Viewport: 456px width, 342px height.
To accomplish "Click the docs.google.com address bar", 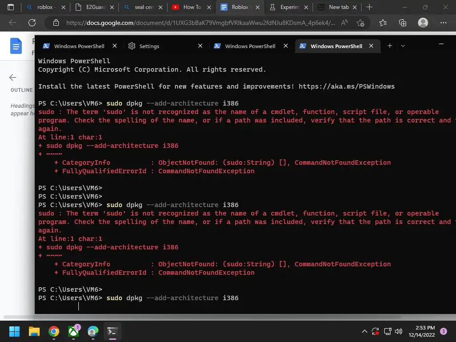I will (x=201, y=23).
